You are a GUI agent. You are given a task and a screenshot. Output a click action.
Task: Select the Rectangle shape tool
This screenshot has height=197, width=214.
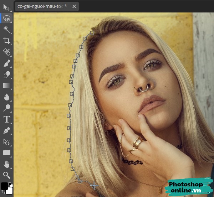click(6, 153)
